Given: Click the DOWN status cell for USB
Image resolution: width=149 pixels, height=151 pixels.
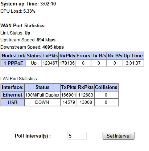Looking at the screenshot, I should 42,102.
